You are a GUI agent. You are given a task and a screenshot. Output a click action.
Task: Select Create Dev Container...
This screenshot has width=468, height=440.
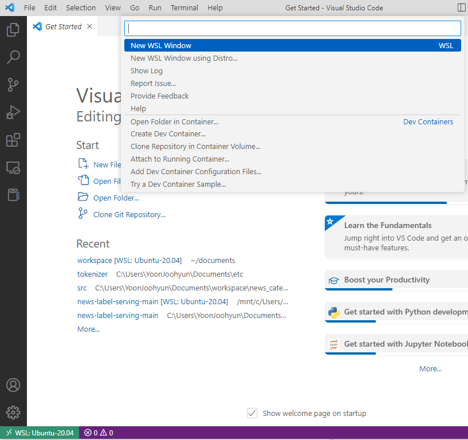tap(293, 133)
